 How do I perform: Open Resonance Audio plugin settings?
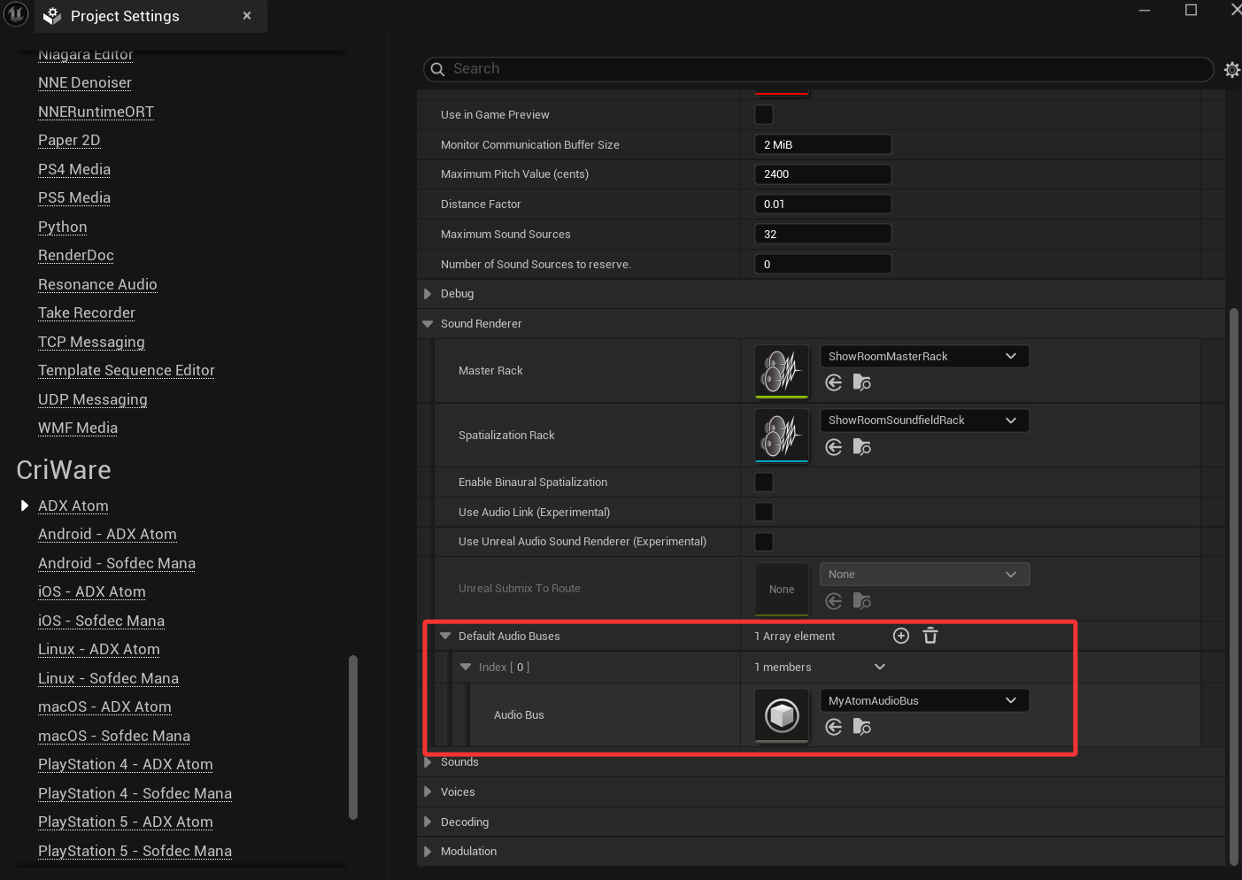point(97,284)
